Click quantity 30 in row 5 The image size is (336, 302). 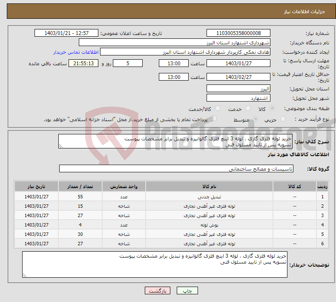point(80,234)
